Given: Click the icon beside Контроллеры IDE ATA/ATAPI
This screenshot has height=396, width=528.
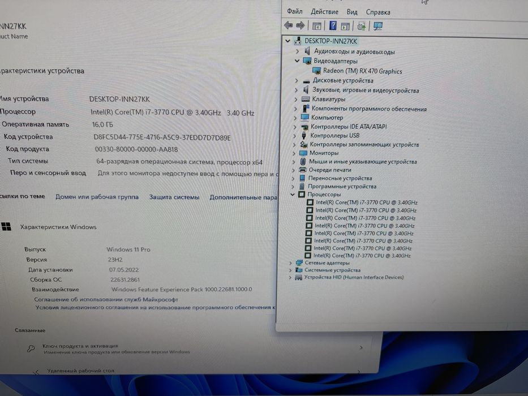Looking at the screenshot, I should click(x=304, y=127).
